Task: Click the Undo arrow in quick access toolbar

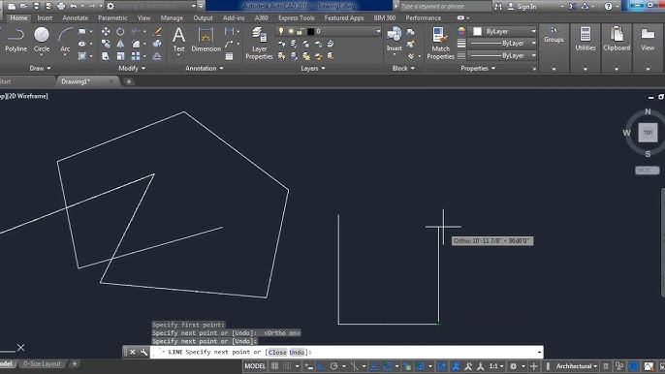Action: pos(74,6)
